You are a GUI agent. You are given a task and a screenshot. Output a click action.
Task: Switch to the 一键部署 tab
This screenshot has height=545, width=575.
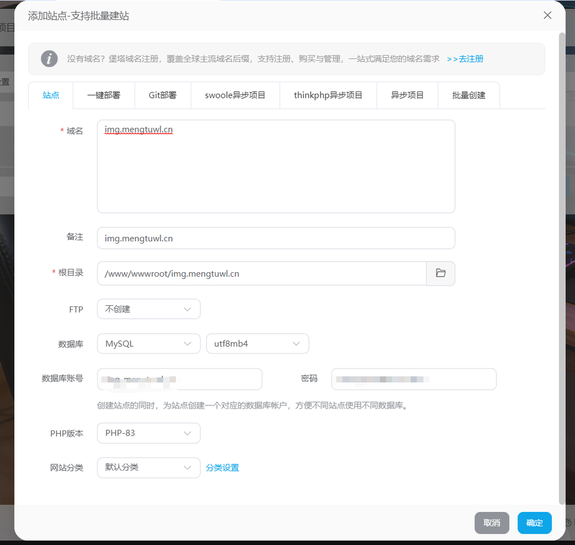tap(104, 95)
